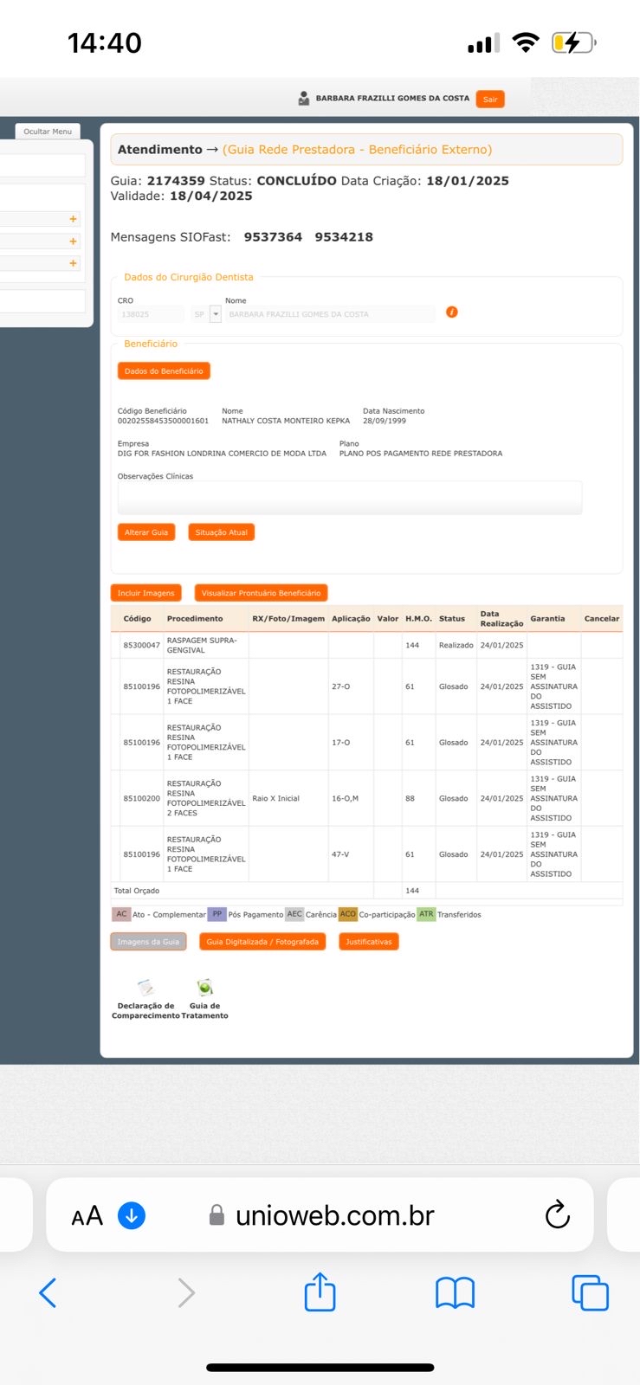Click the Cancelar column header
This screenshot has width=640, height=1385.
[602, 619]
